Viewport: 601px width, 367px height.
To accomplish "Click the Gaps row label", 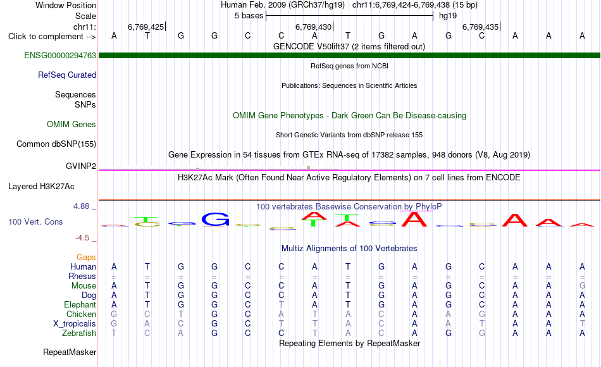I will (x=86, y=258).
